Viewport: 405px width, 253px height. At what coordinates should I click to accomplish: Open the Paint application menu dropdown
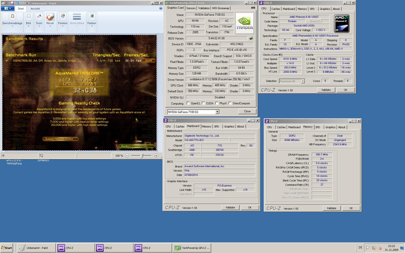coord(8,8)
